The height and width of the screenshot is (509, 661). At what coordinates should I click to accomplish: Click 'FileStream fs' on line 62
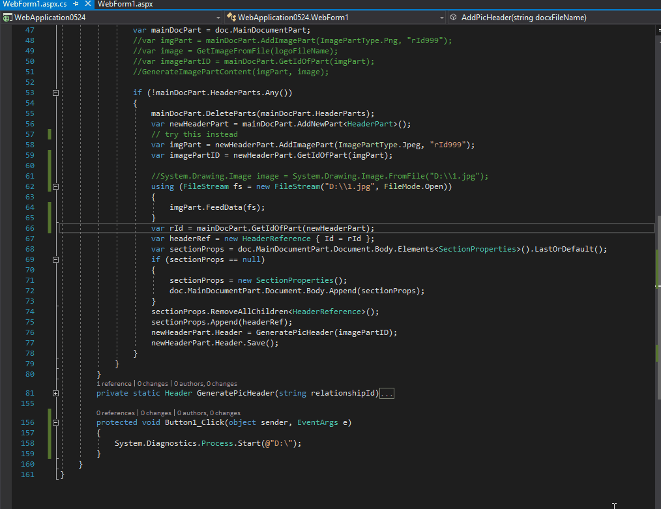(213, 186)
